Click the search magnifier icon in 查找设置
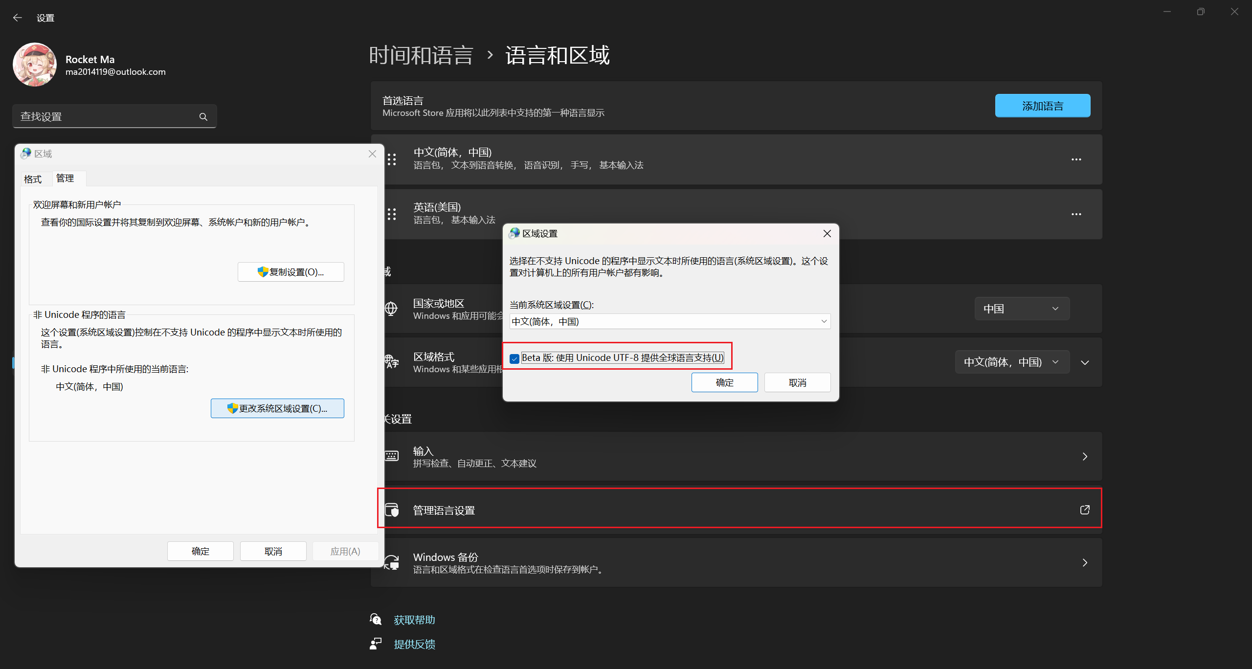The width and height of the screenshot is (1252, 669). click(203, 117)
